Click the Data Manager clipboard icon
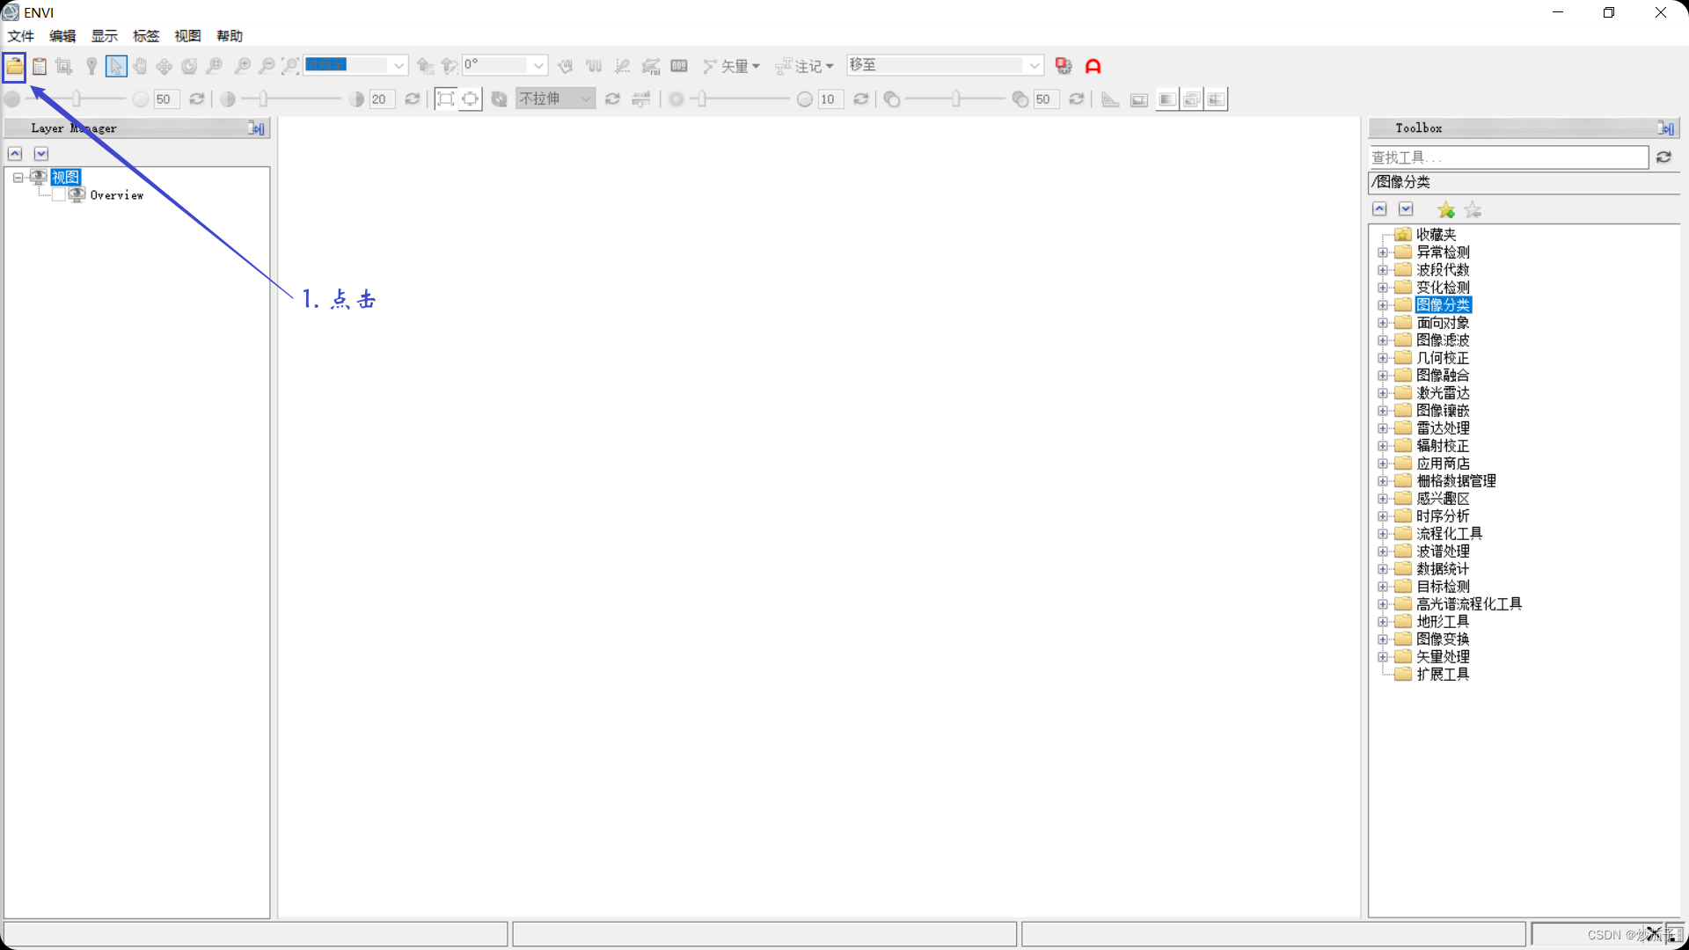The height and width of the screenshot is (950, 1689). pyautogui.click(x=40, y=66)
